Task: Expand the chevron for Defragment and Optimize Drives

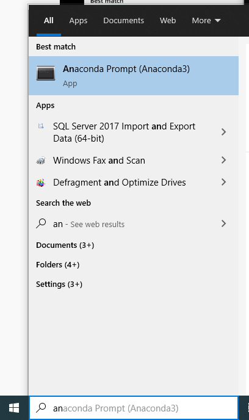Action: click(x=224, y=182)
